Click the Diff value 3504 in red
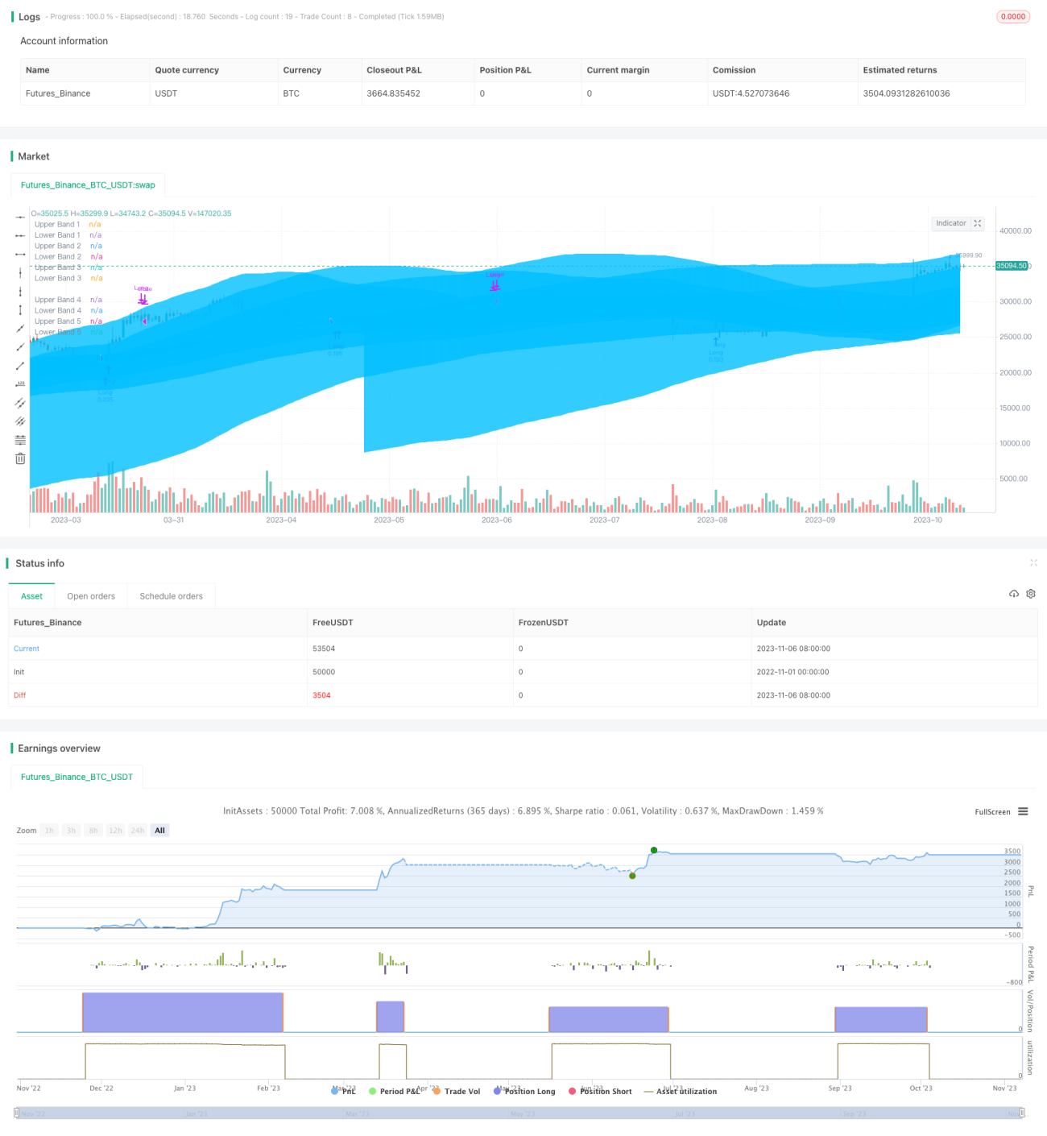1047x1136 pixels. 321,694
